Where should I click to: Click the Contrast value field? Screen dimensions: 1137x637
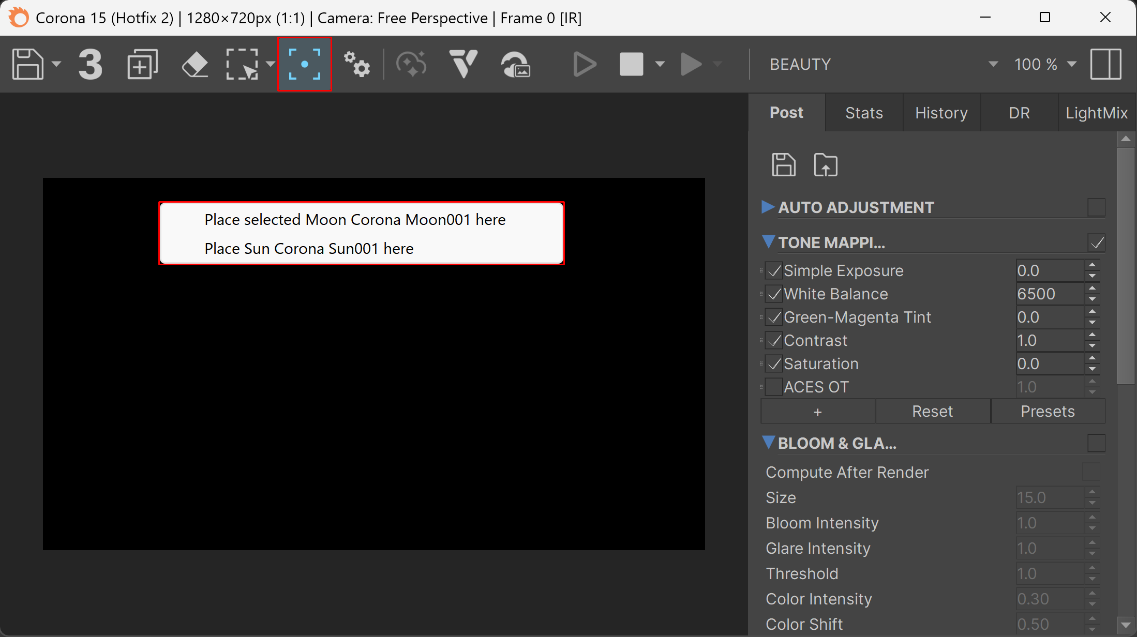click(x=1050, y=340)
